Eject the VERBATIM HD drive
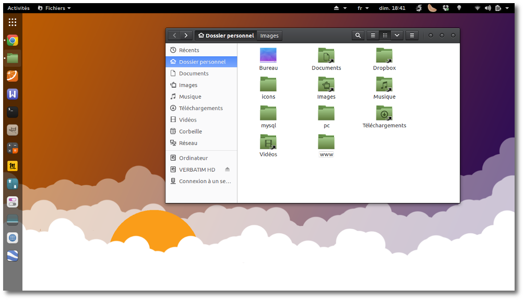The width and height of the screenshot is (524, 300). tap(227, 170)
